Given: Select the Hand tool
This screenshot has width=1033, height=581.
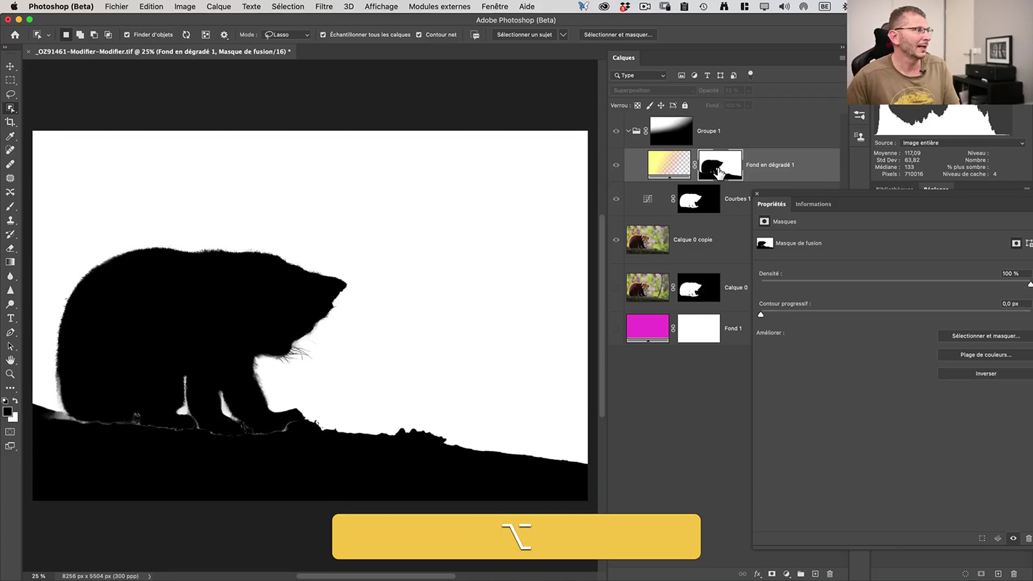Looking at the screenshot, I should pyautogui.click(x=10, y=360).
